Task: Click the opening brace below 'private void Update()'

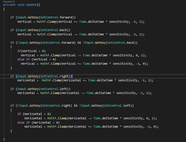Action: [x=4, y=9]
